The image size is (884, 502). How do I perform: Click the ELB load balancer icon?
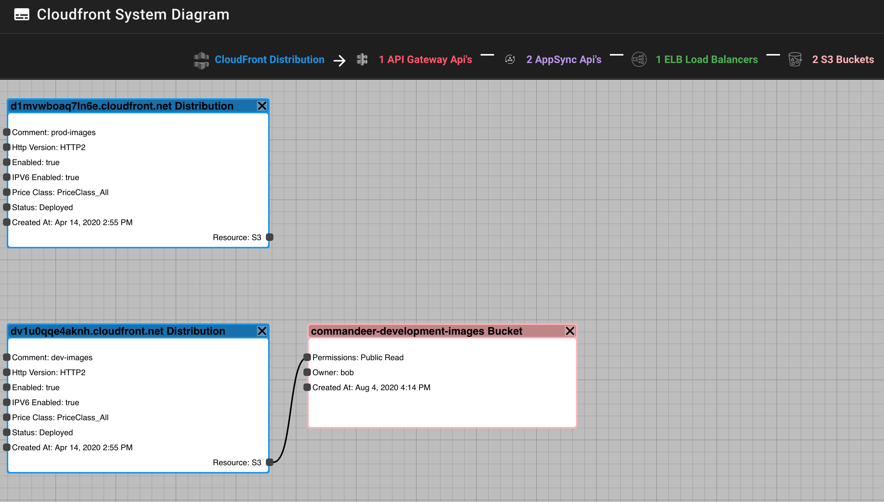point(639,59)
